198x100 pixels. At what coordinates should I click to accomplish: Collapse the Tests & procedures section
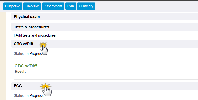point(105,27)
